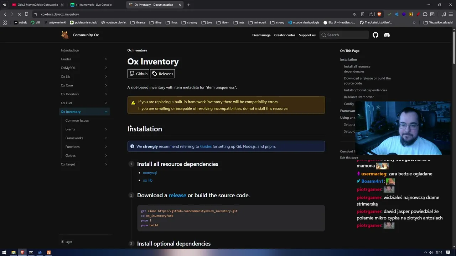456x256 pixels.
Task: Click the Github button under title
Action: coord(138,74)
